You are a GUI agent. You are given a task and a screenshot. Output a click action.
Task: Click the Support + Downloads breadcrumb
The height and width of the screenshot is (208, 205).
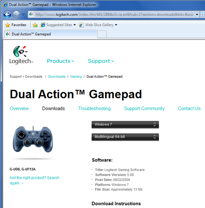coord(26,77)
